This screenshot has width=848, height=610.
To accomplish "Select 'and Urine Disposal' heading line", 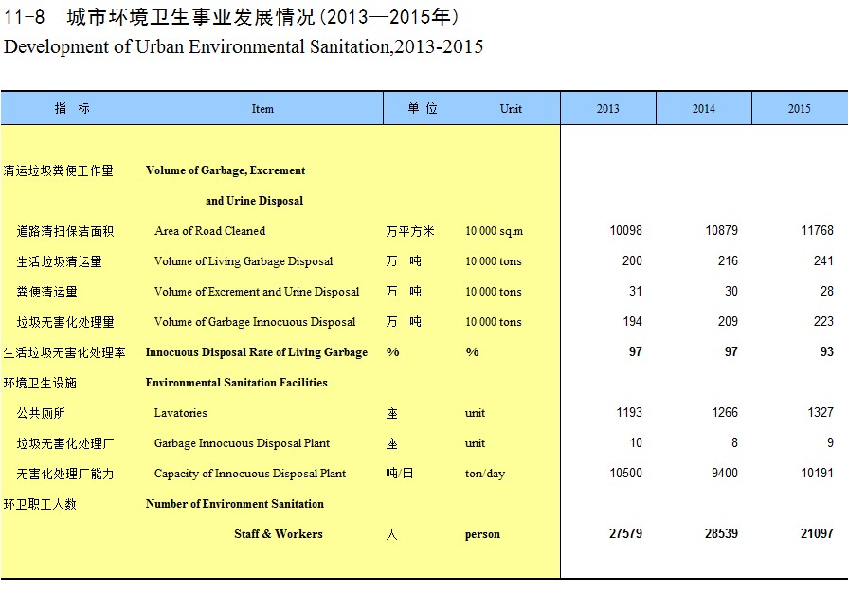I will point(254,201).
